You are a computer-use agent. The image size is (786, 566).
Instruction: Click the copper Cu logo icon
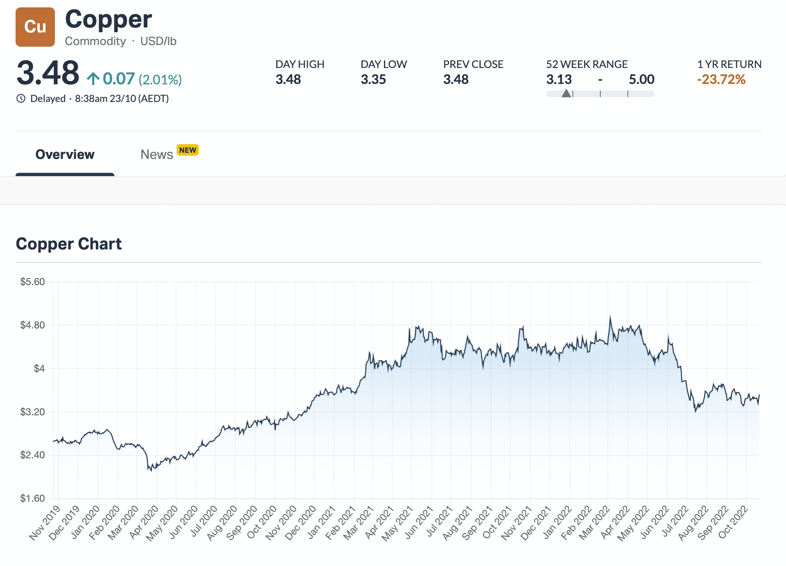pos(35,27)
